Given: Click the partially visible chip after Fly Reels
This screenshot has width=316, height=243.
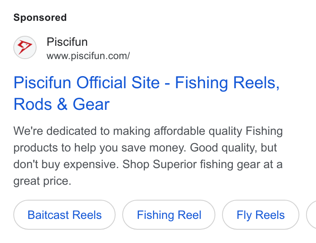Looking at the screenshot, I should 311,215.
